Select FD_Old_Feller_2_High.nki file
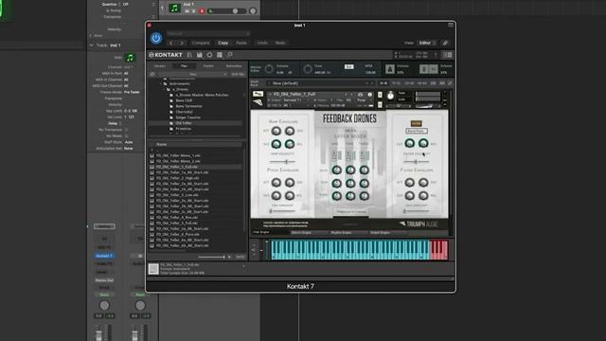Viewport: 606px width, 341px height. click(178, 178)
